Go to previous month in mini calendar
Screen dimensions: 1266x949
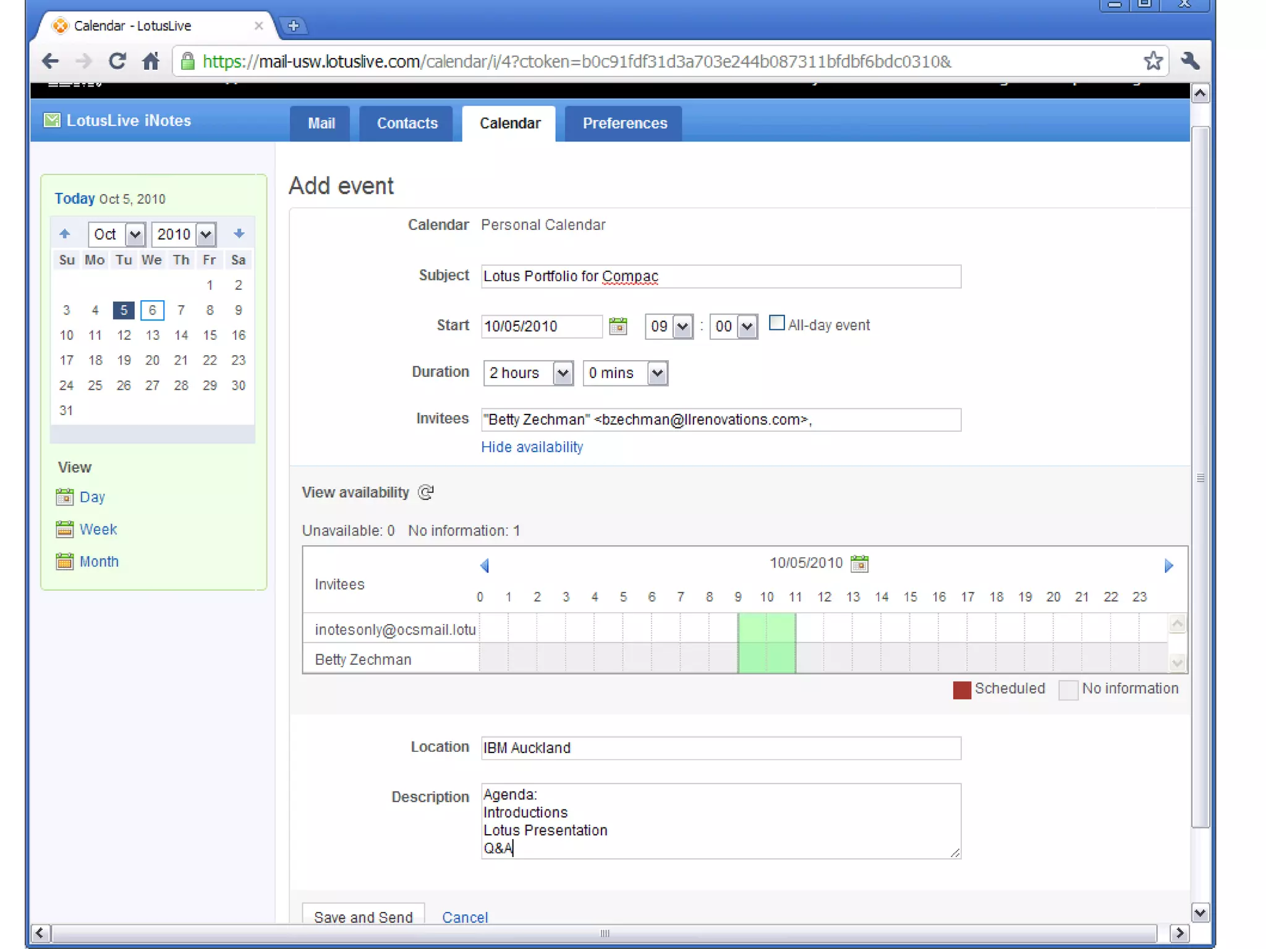point(65,234)
